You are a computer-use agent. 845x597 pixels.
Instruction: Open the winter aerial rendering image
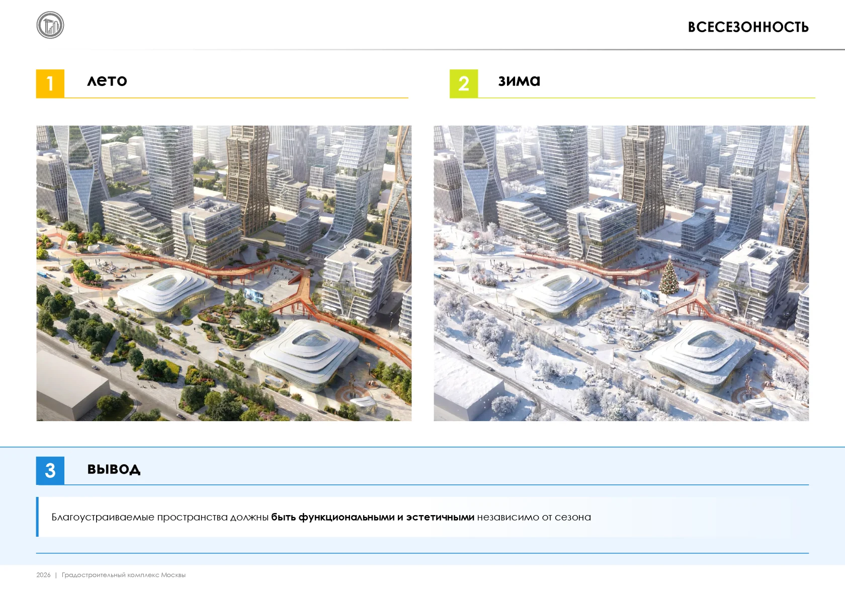click(x=621, y=273)
